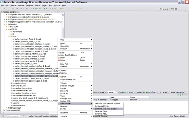This screenshot has width=189, height=118.
Task: Click the State column header in Servers view
Action: pyautogui.click(x=119, y=97)
